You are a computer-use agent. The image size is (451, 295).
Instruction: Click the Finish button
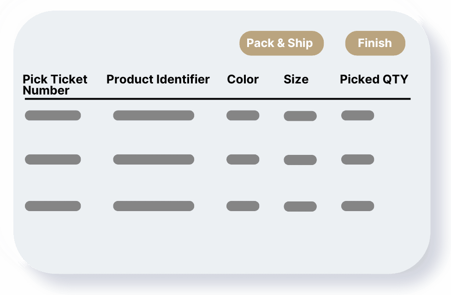[x=375, y=43]
